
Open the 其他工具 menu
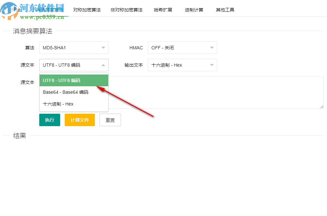click(225, 10)
